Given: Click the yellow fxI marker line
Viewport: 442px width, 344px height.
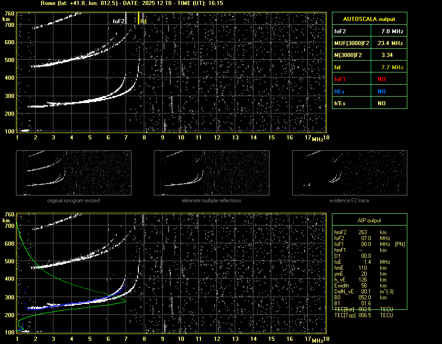Looking at the screenshot, I should (x=139, y=18).
